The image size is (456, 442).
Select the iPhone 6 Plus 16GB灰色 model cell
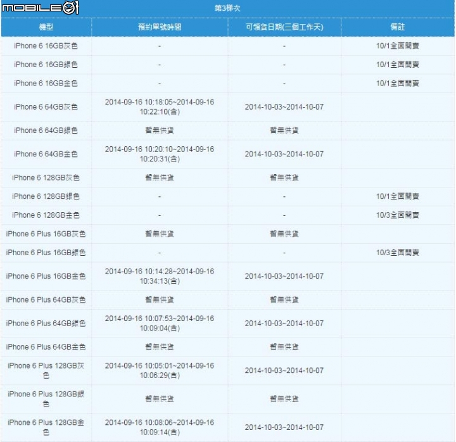(46, 234)
